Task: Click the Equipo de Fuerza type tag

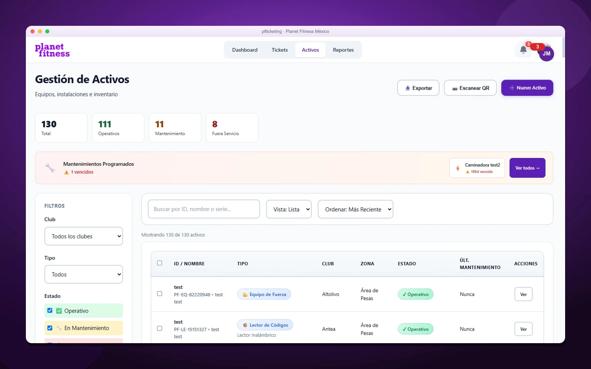Action: click(264, 294)
